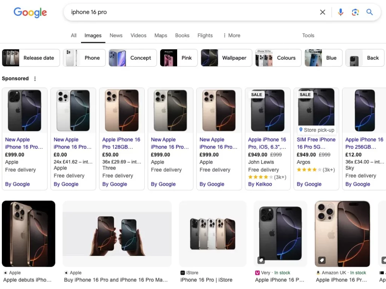Filter images by the Blue chip
The image size is (386, 289).
323,58
